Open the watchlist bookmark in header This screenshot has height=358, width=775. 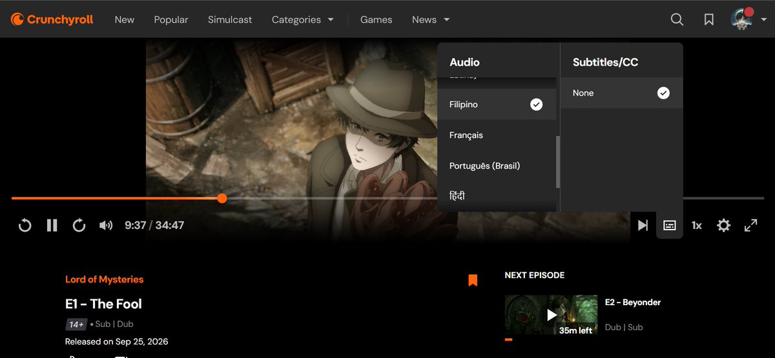pyautogui.click(x=709, y=19)
